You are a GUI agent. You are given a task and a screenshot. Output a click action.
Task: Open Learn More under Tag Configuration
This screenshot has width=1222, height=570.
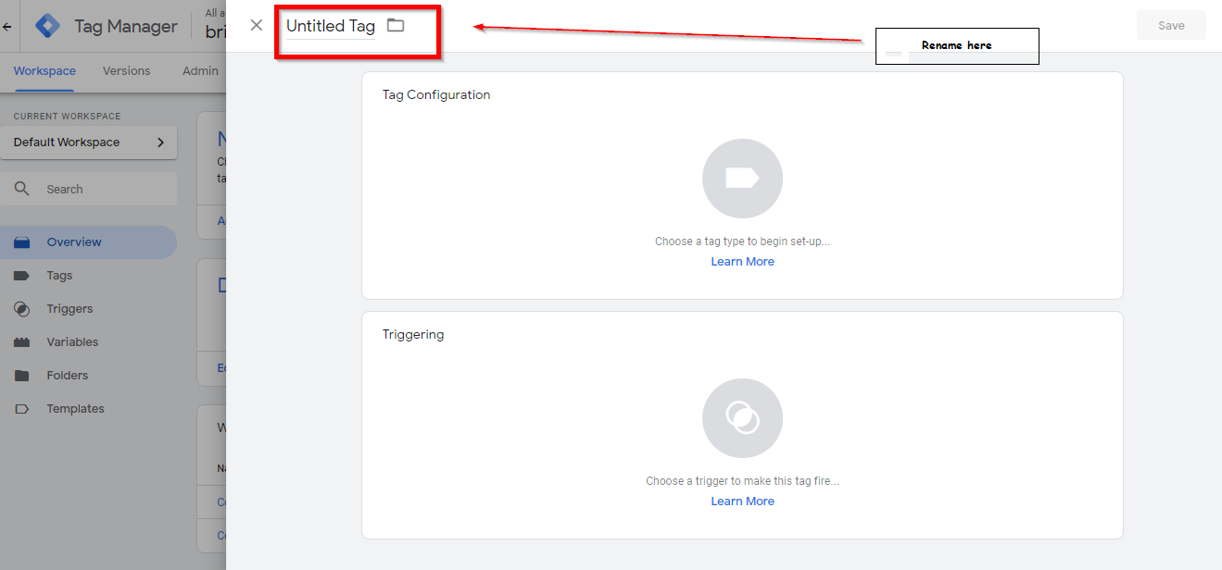pos(742,261)
